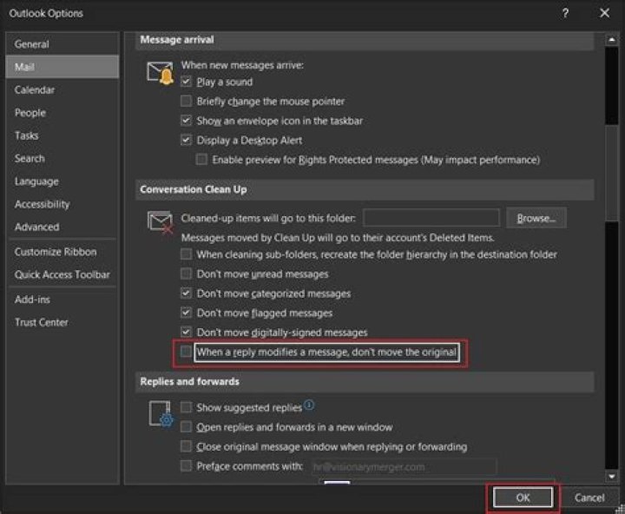Enable Show suggested replies
This screenshot has width=625, height=514.
point(186,407)
